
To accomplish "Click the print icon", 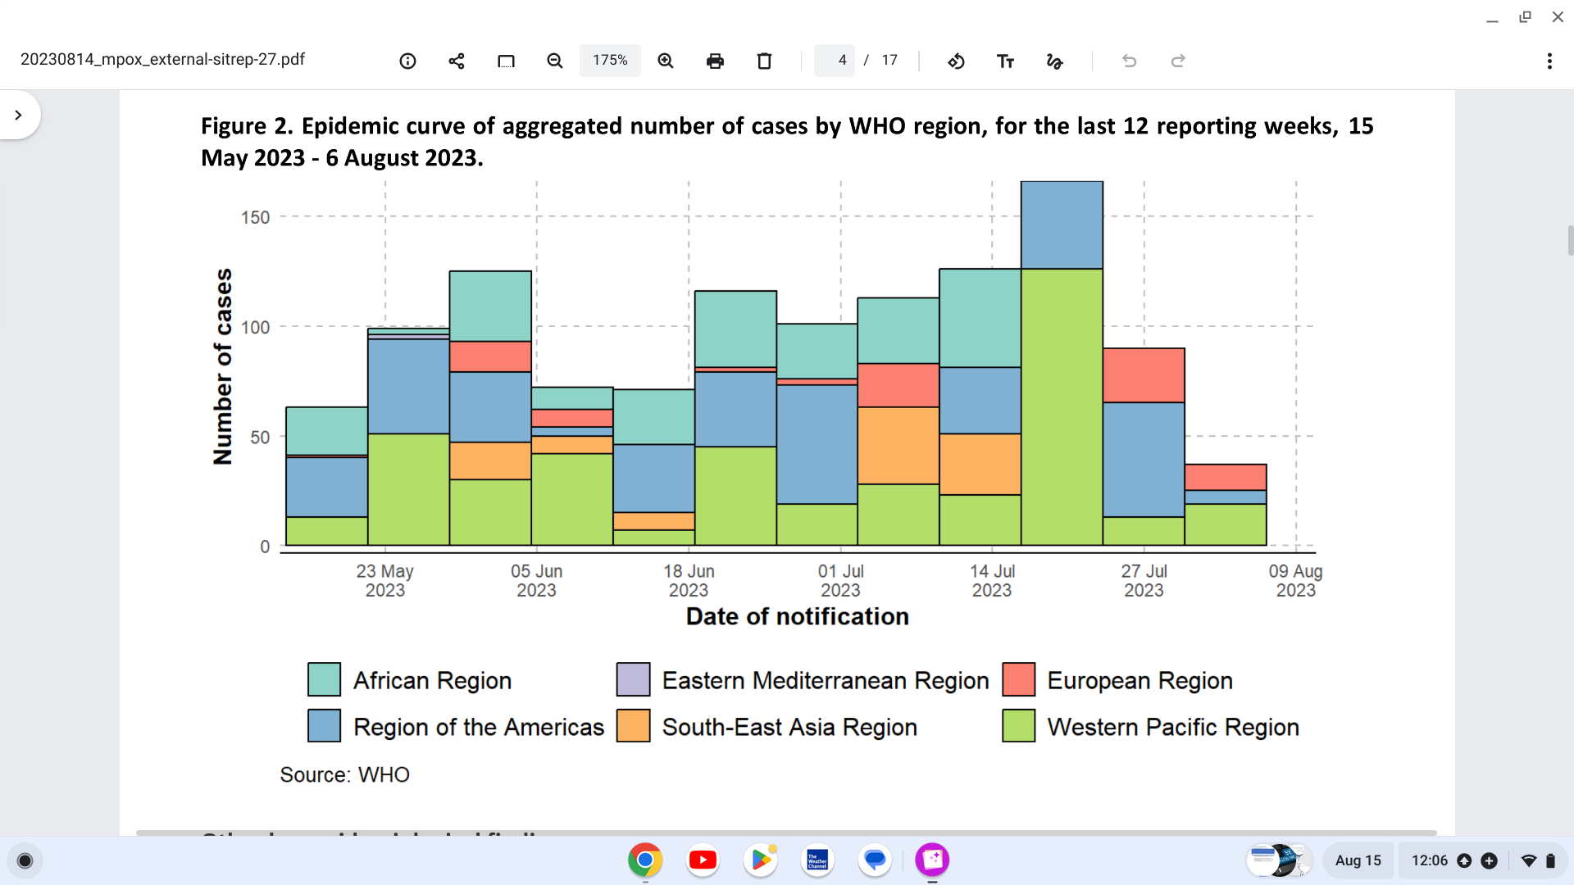I will click(x=715, y=61).
